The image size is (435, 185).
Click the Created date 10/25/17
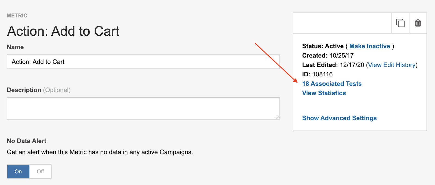(x=341, y=56)
